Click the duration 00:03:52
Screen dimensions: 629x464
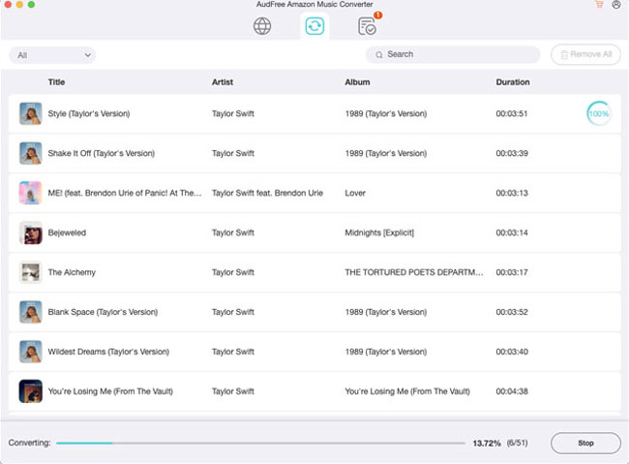512,312
